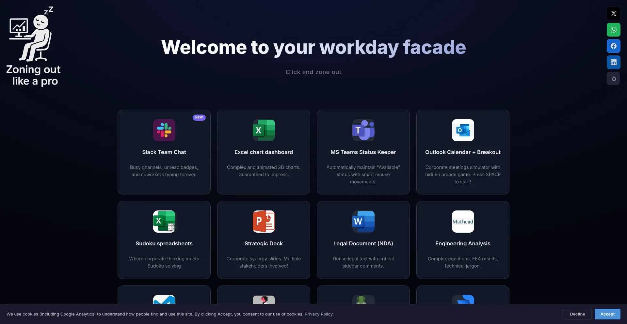
Task: Click the cookie notice message text
Action: 155,314
